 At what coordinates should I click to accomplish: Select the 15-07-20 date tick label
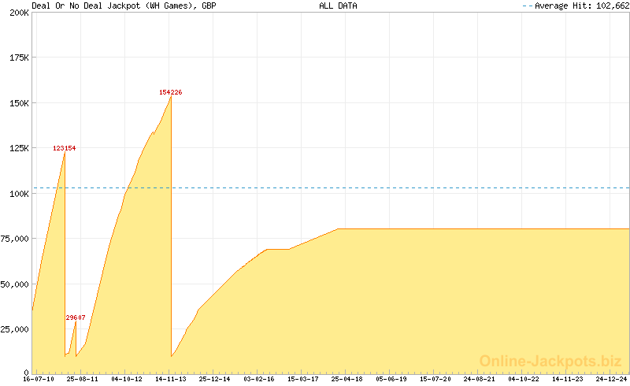tap(435, 379)
